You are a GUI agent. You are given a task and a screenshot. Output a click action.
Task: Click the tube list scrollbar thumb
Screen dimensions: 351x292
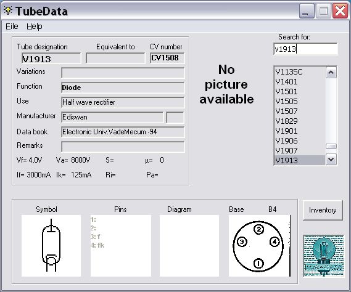tap(331, 146)
